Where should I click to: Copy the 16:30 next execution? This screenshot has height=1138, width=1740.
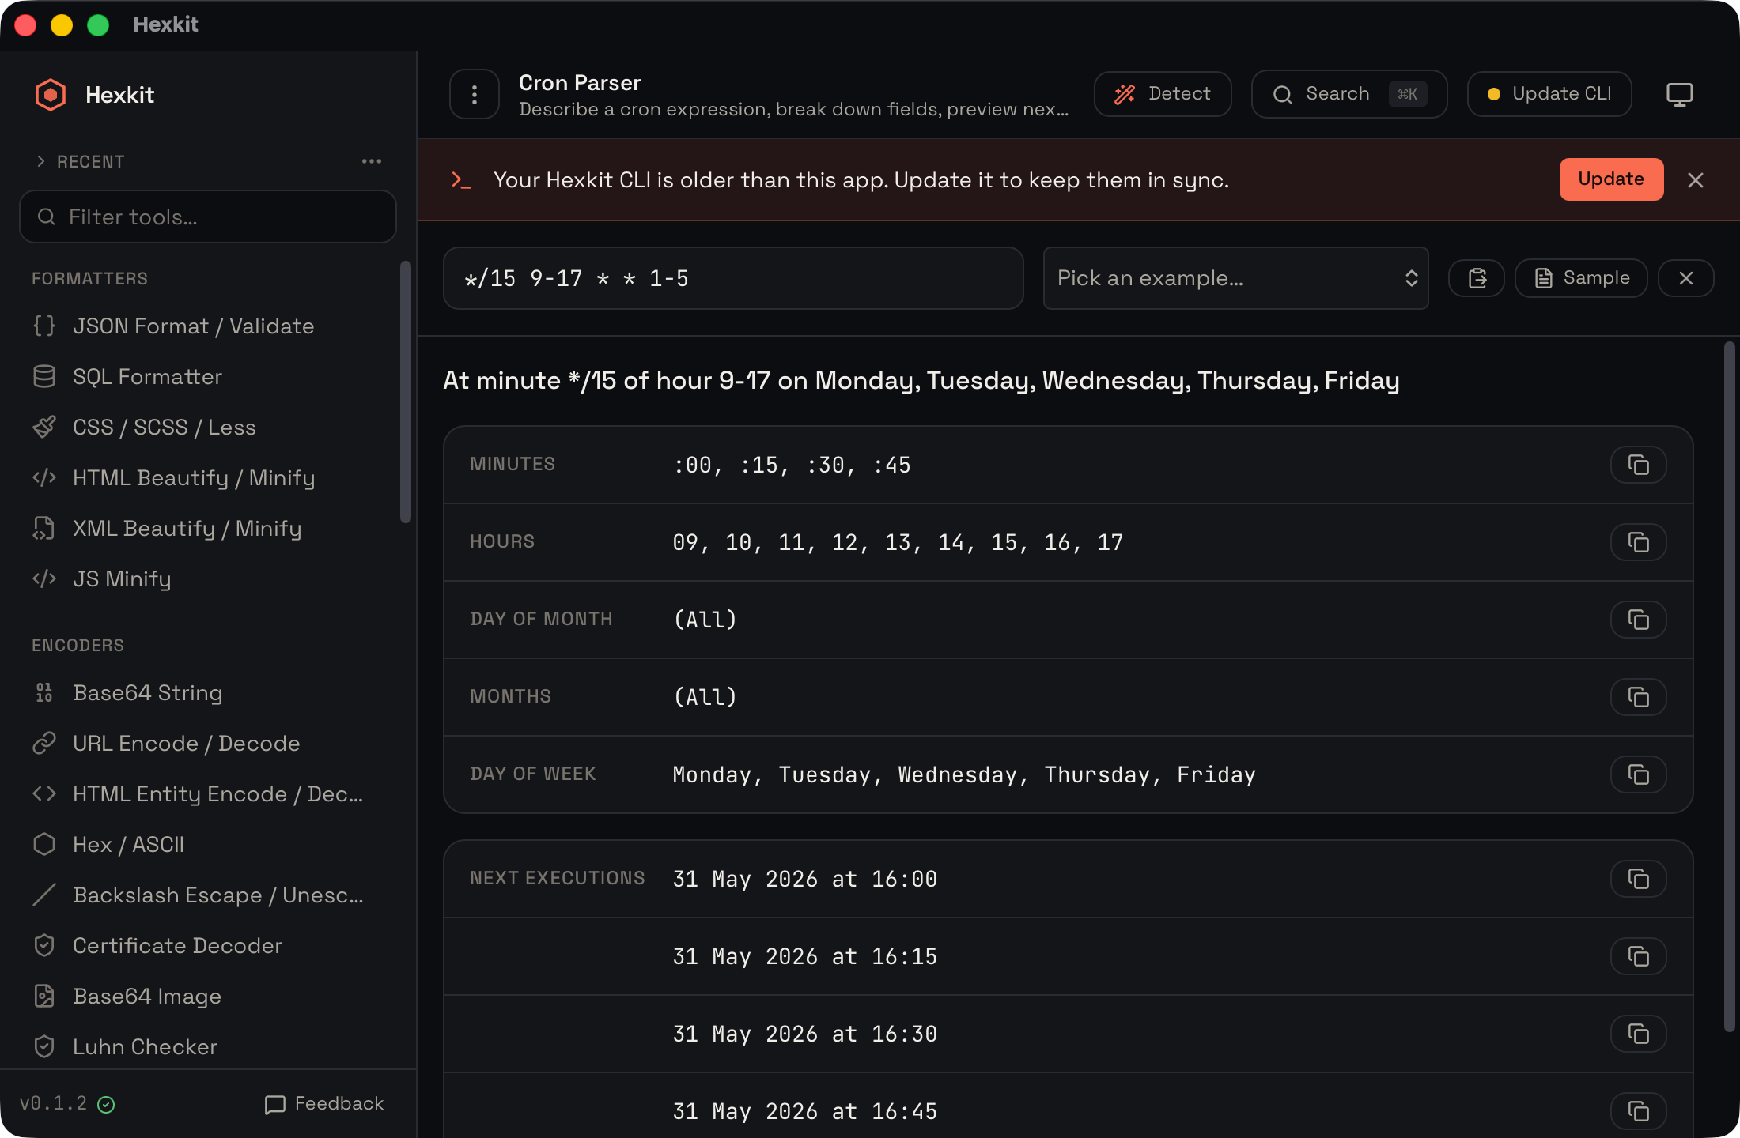point(1639,1034)
